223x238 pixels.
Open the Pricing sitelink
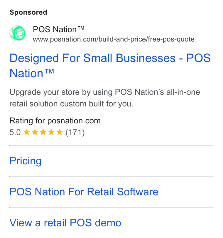[x=26, y=161]
